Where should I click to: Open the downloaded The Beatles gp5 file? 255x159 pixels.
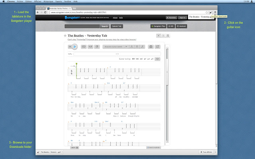(49, 152)
